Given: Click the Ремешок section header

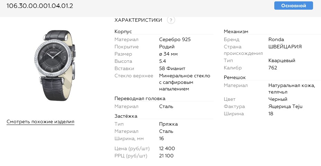Looking at the screenshot, I should tap(235, 77).
